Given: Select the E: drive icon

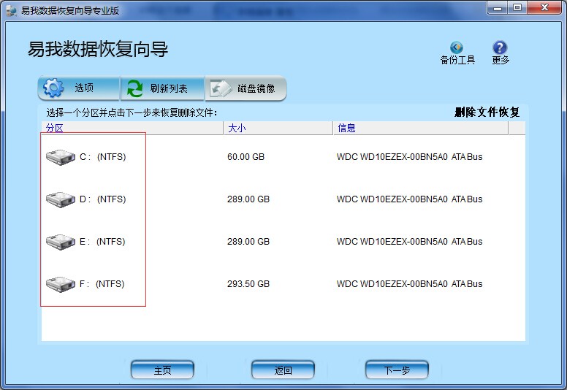Looking at the screenshot, I should (61, 242).
